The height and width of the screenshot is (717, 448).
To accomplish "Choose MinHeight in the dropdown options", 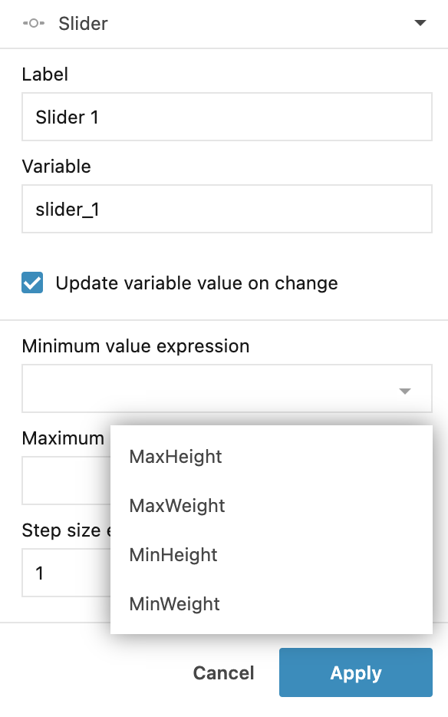I will (x=173, y=554).
